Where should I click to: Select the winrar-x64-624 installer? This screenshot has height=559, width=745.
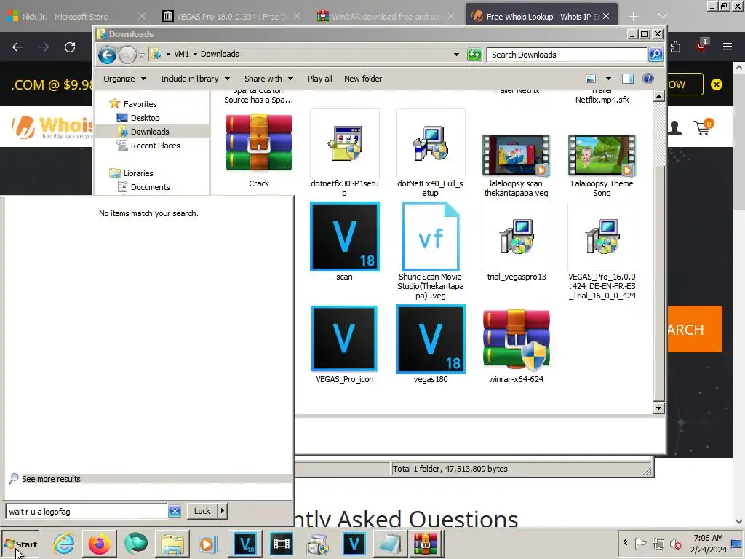click(516, 344)
